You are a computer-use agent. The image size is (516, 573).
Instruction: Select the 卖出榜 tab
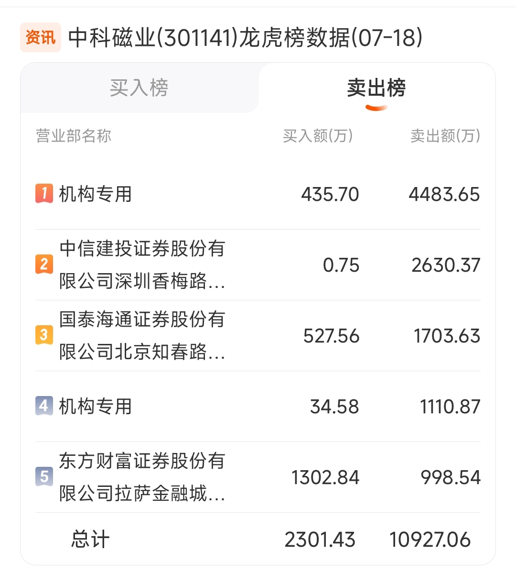coord(376,88)
